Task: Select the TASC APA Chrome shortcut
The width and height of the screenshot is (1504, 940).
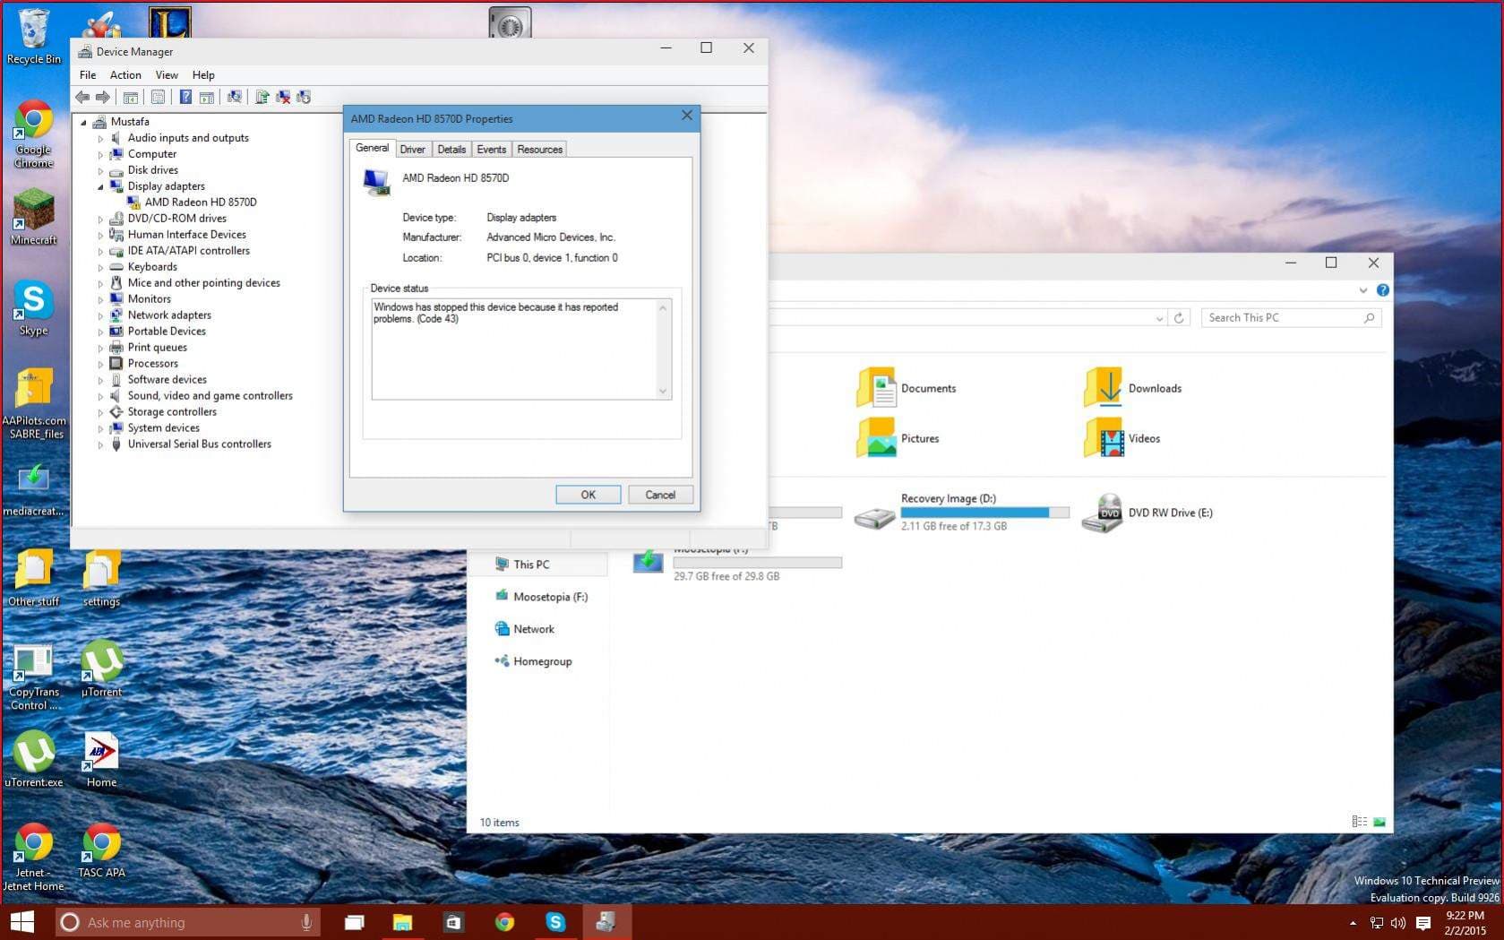Action: point(101,849)
